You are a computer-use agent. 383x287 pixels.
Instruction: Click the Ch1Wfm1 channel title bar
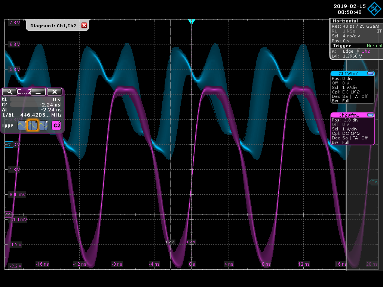[x=349, y=74]
